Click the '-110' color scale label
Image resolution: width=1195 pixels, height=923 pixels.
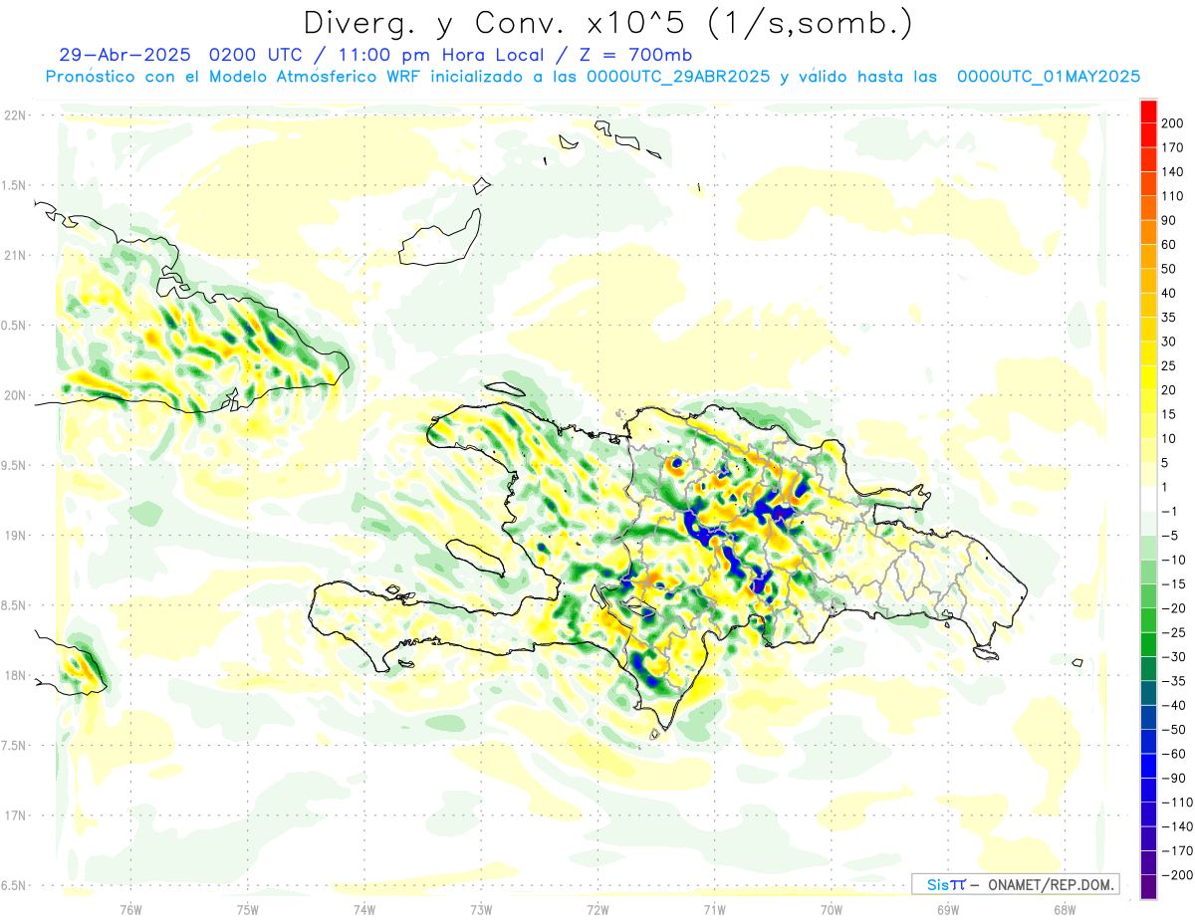point(1176,804)
